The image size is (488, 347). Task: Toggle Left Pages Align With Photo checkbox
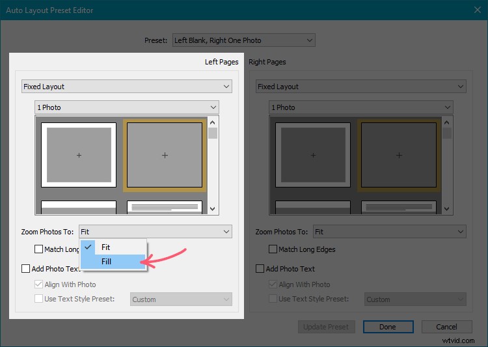(38, 284)
